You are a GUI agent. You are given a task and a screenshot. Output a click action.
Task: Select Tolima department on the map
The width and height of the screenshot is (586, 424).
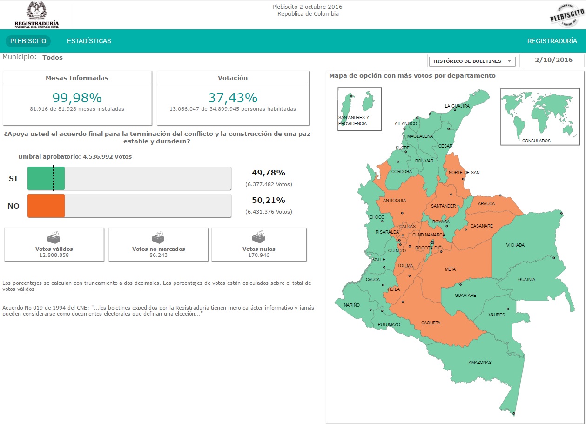pos(405,266)
